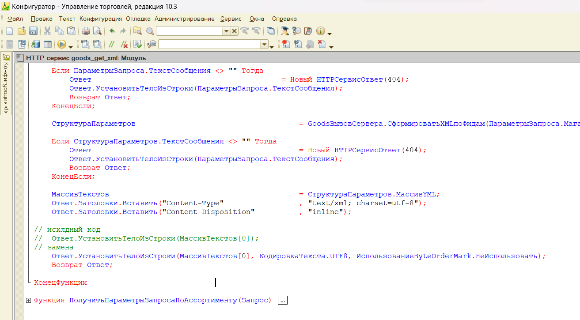Click the Cut scissors icon
This screenshot has height=320, width=580.
tap(47, 31)
